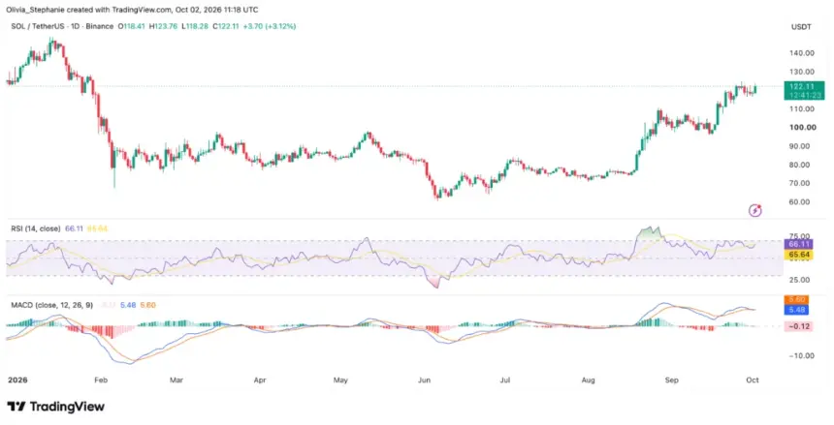This screenshot has width=834, height=425.
Task: Click the Aug label on time axis
Action: click(588, 380)
